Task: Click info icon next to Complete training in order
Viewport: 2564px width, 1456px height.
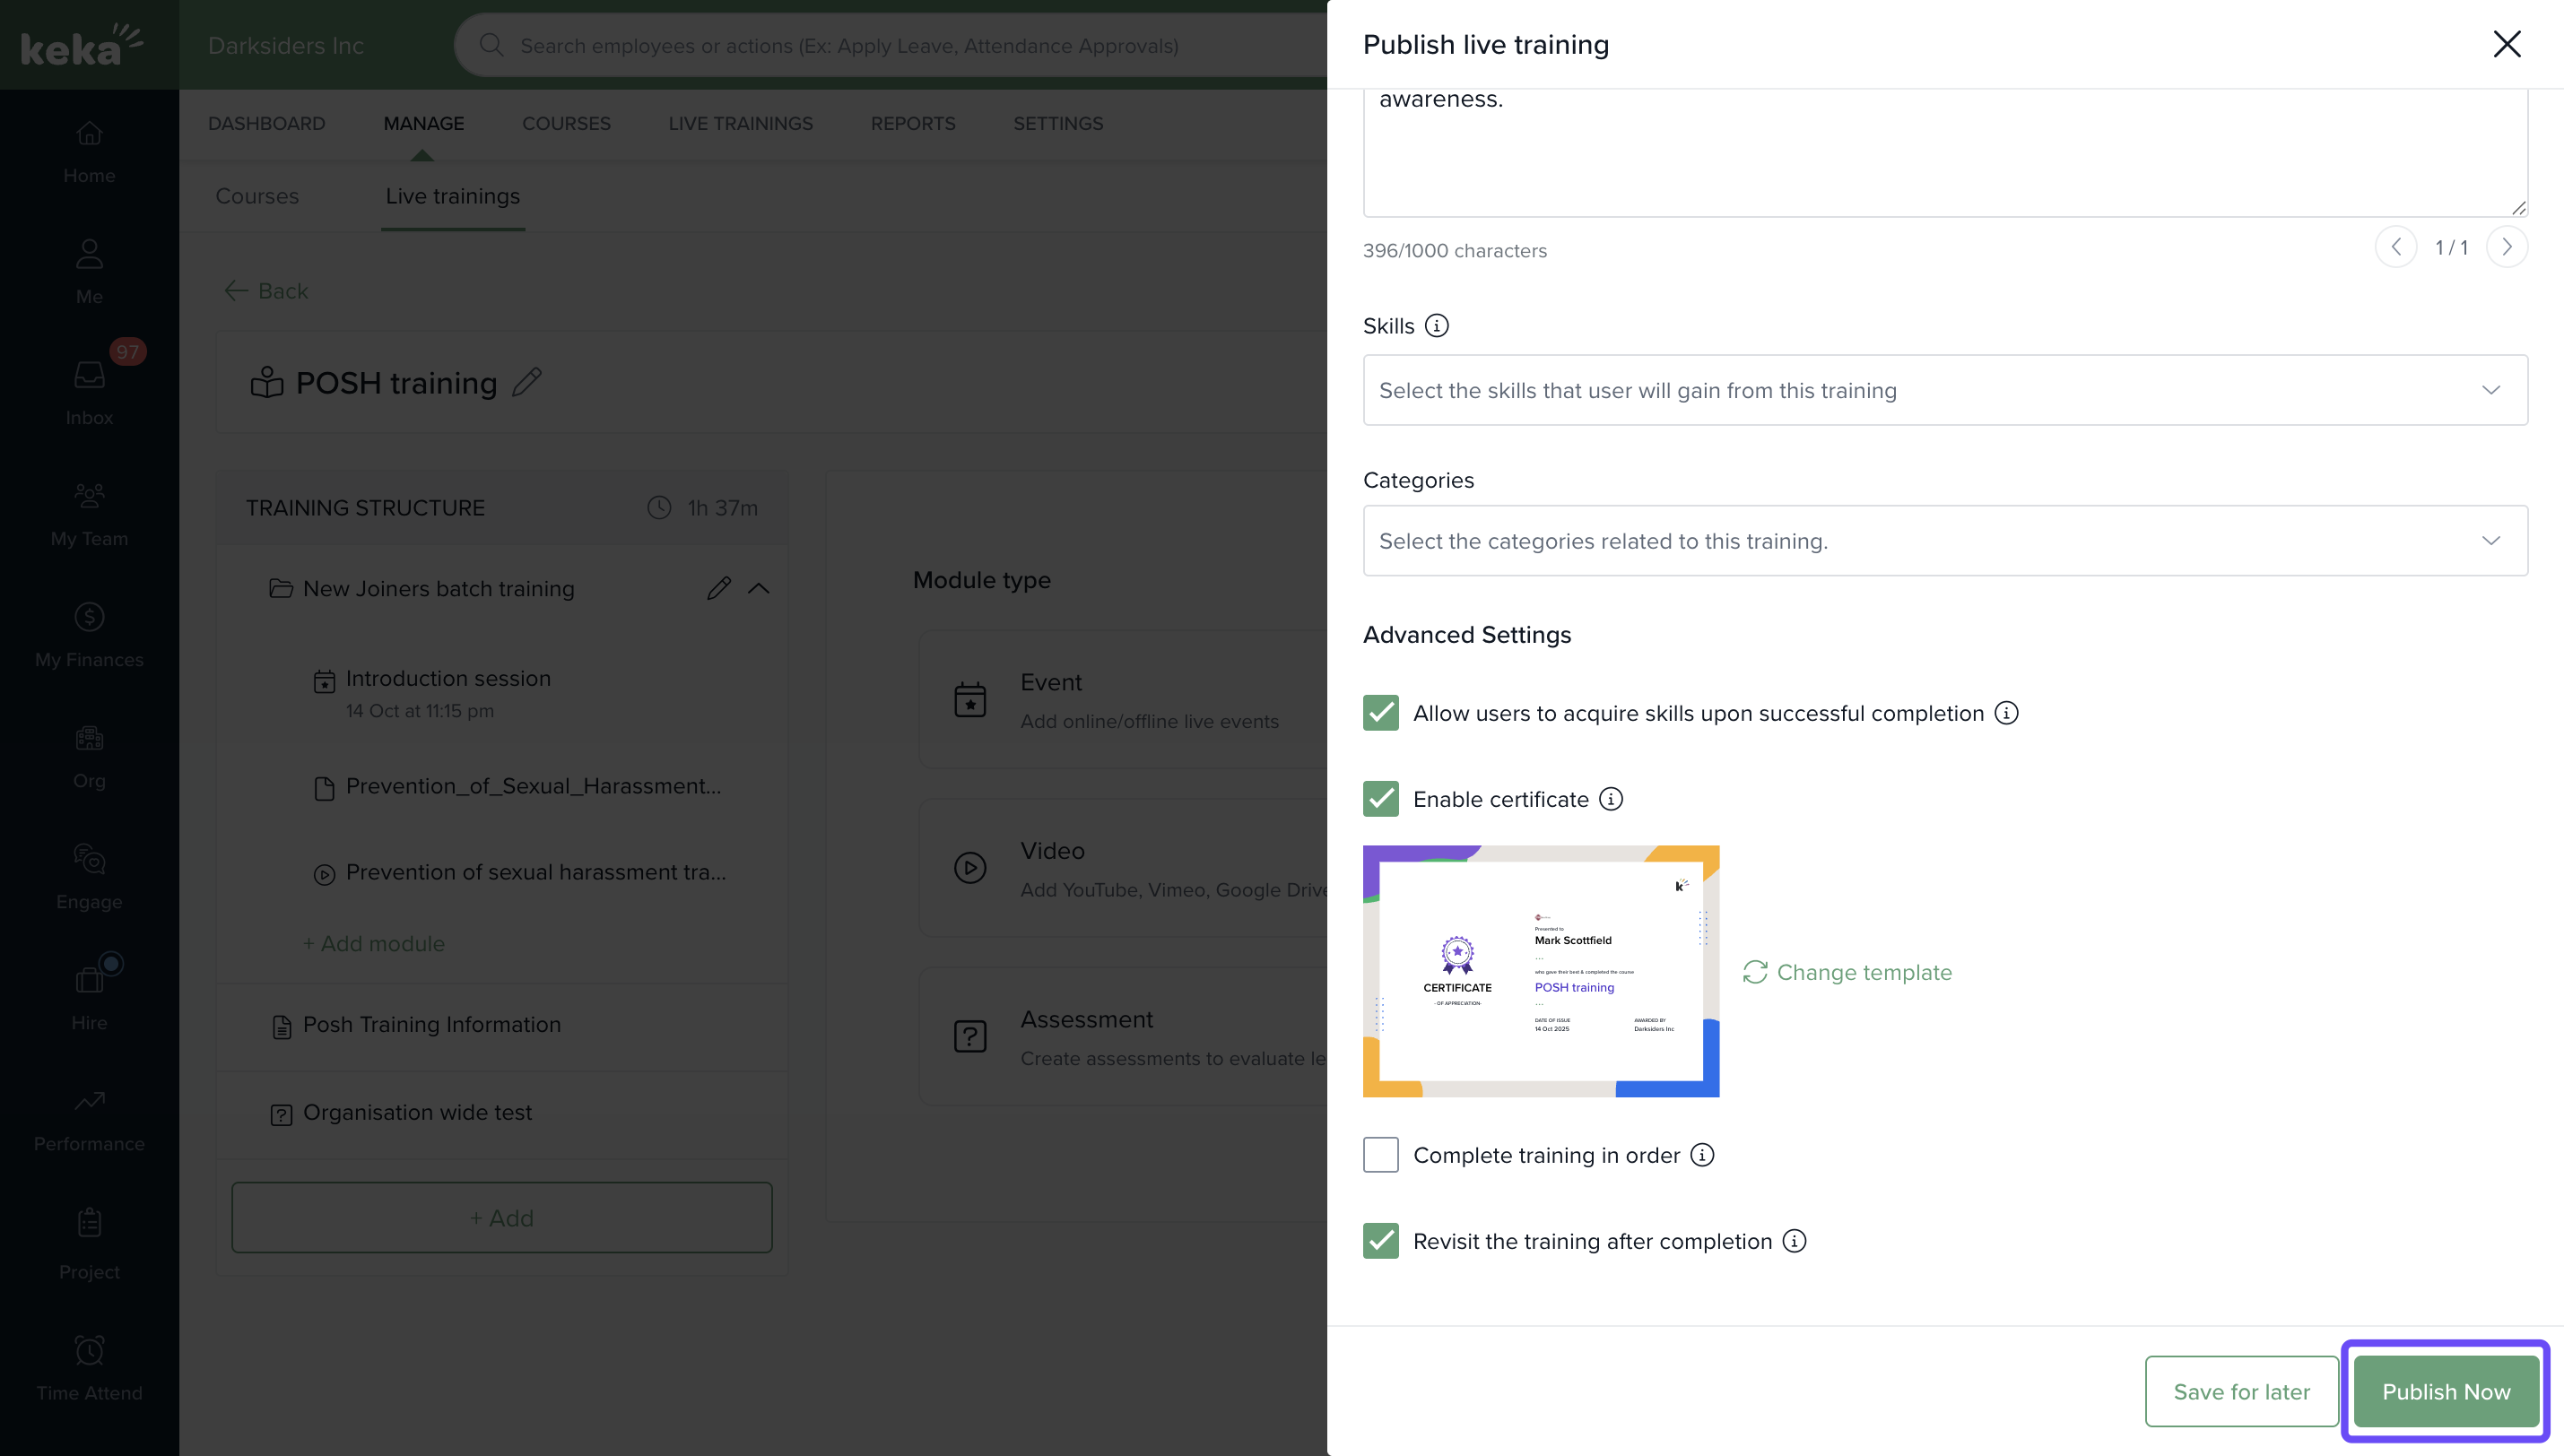Action: click(1701, 1155)
